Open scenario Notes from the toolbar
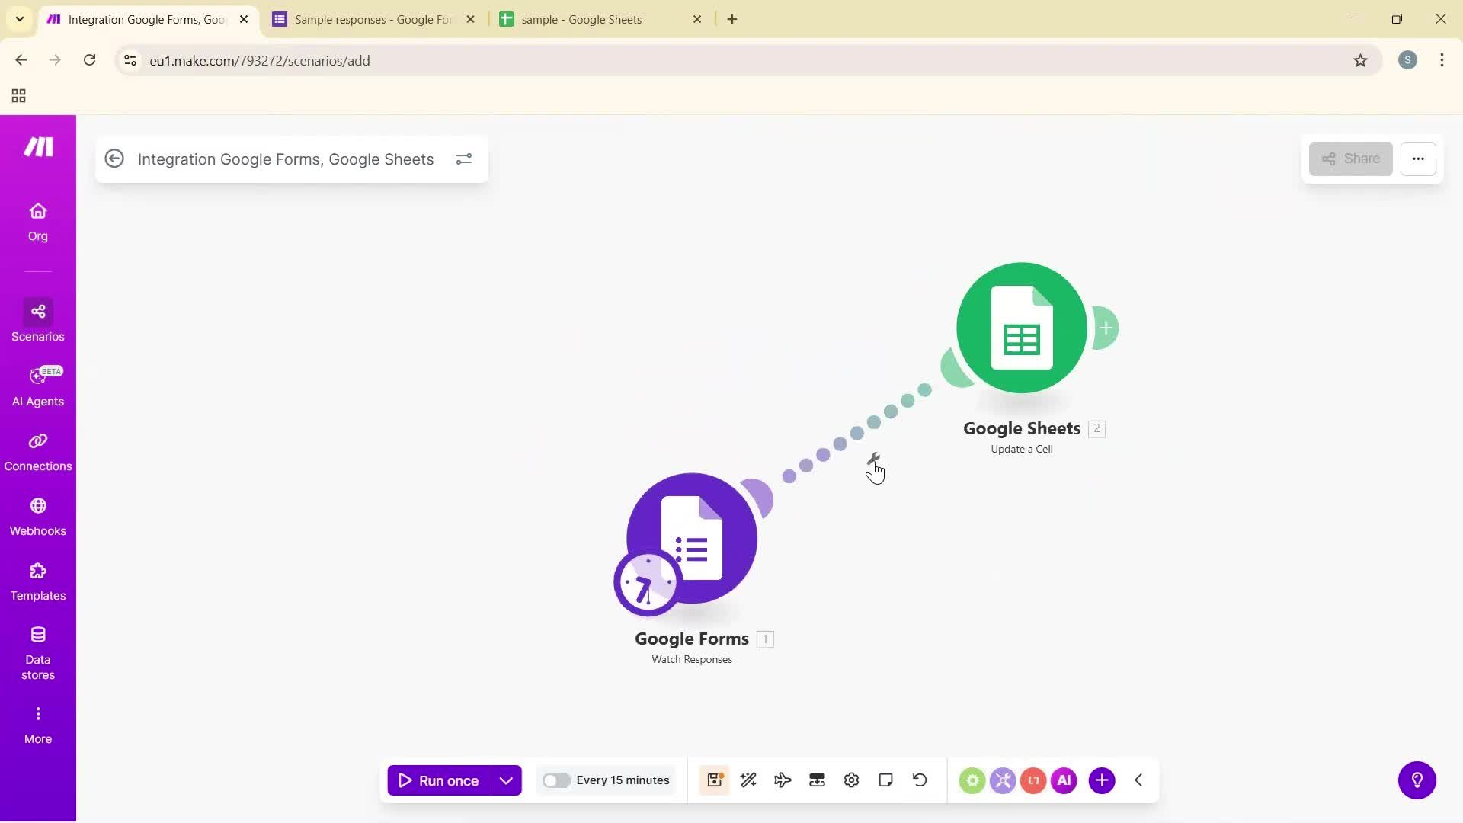 pos(885,780)
